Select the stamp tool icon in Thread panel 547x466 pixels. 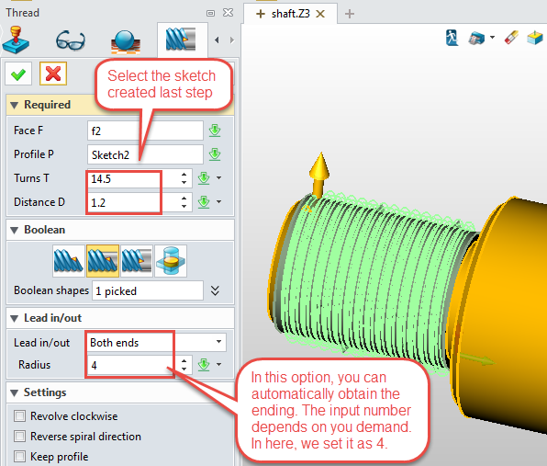pyautogui.click(x=16, y=40)
